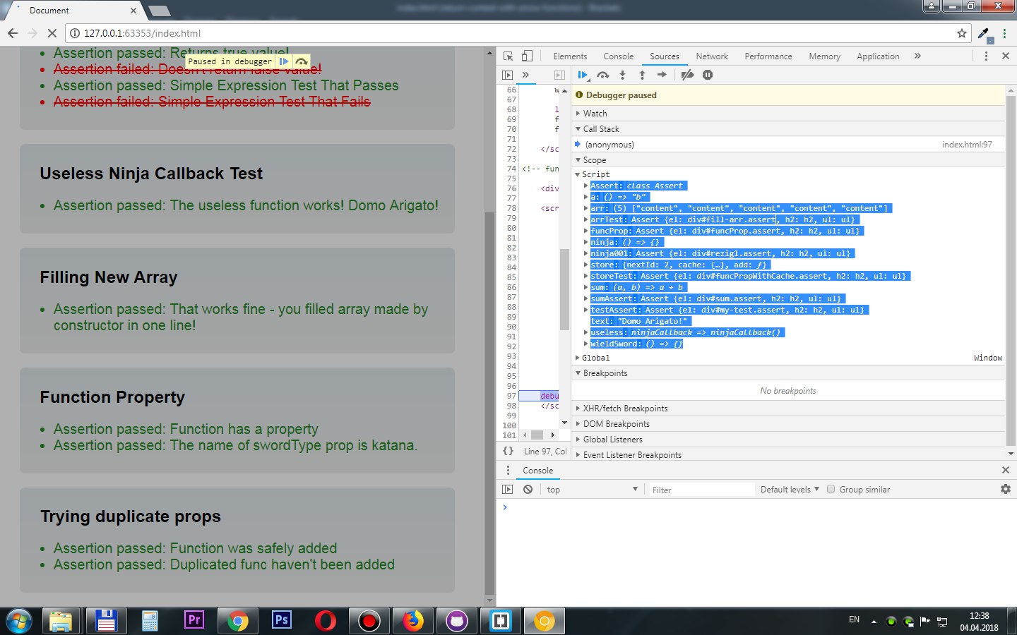Click the Step arrow icon
The width and height of the screenshot is (1017, 635).
pyautogui.click(x=662, y=75)
